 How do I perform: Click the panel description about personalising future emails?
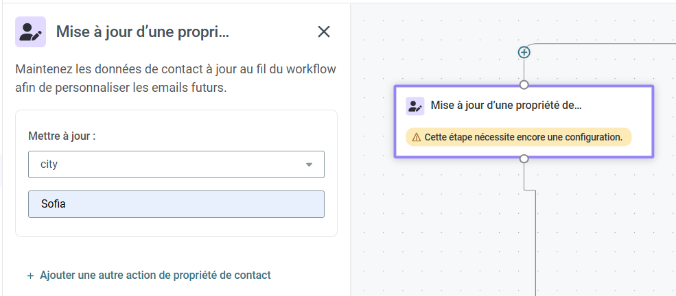click(176, 79)
